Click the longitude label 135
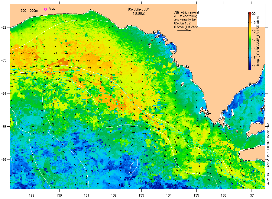The height and width of the screenshot is (199, 272). pyautogui.click(x=196, y=196)
